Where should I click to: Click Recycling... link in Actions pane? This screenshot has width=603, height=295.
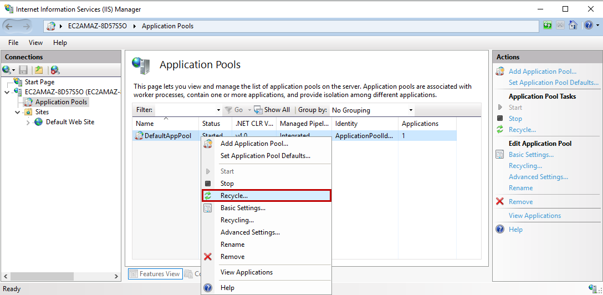pyautogui.click(x=525, y=166)
